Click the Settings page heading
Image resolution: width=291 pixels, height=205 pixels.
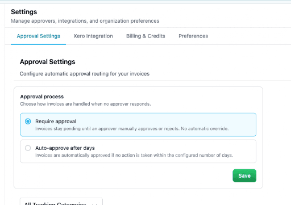pos(24,12)
